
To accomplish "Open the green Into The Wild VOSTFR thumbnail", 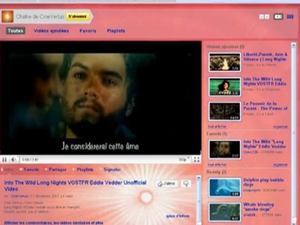I will pos(225,87).
